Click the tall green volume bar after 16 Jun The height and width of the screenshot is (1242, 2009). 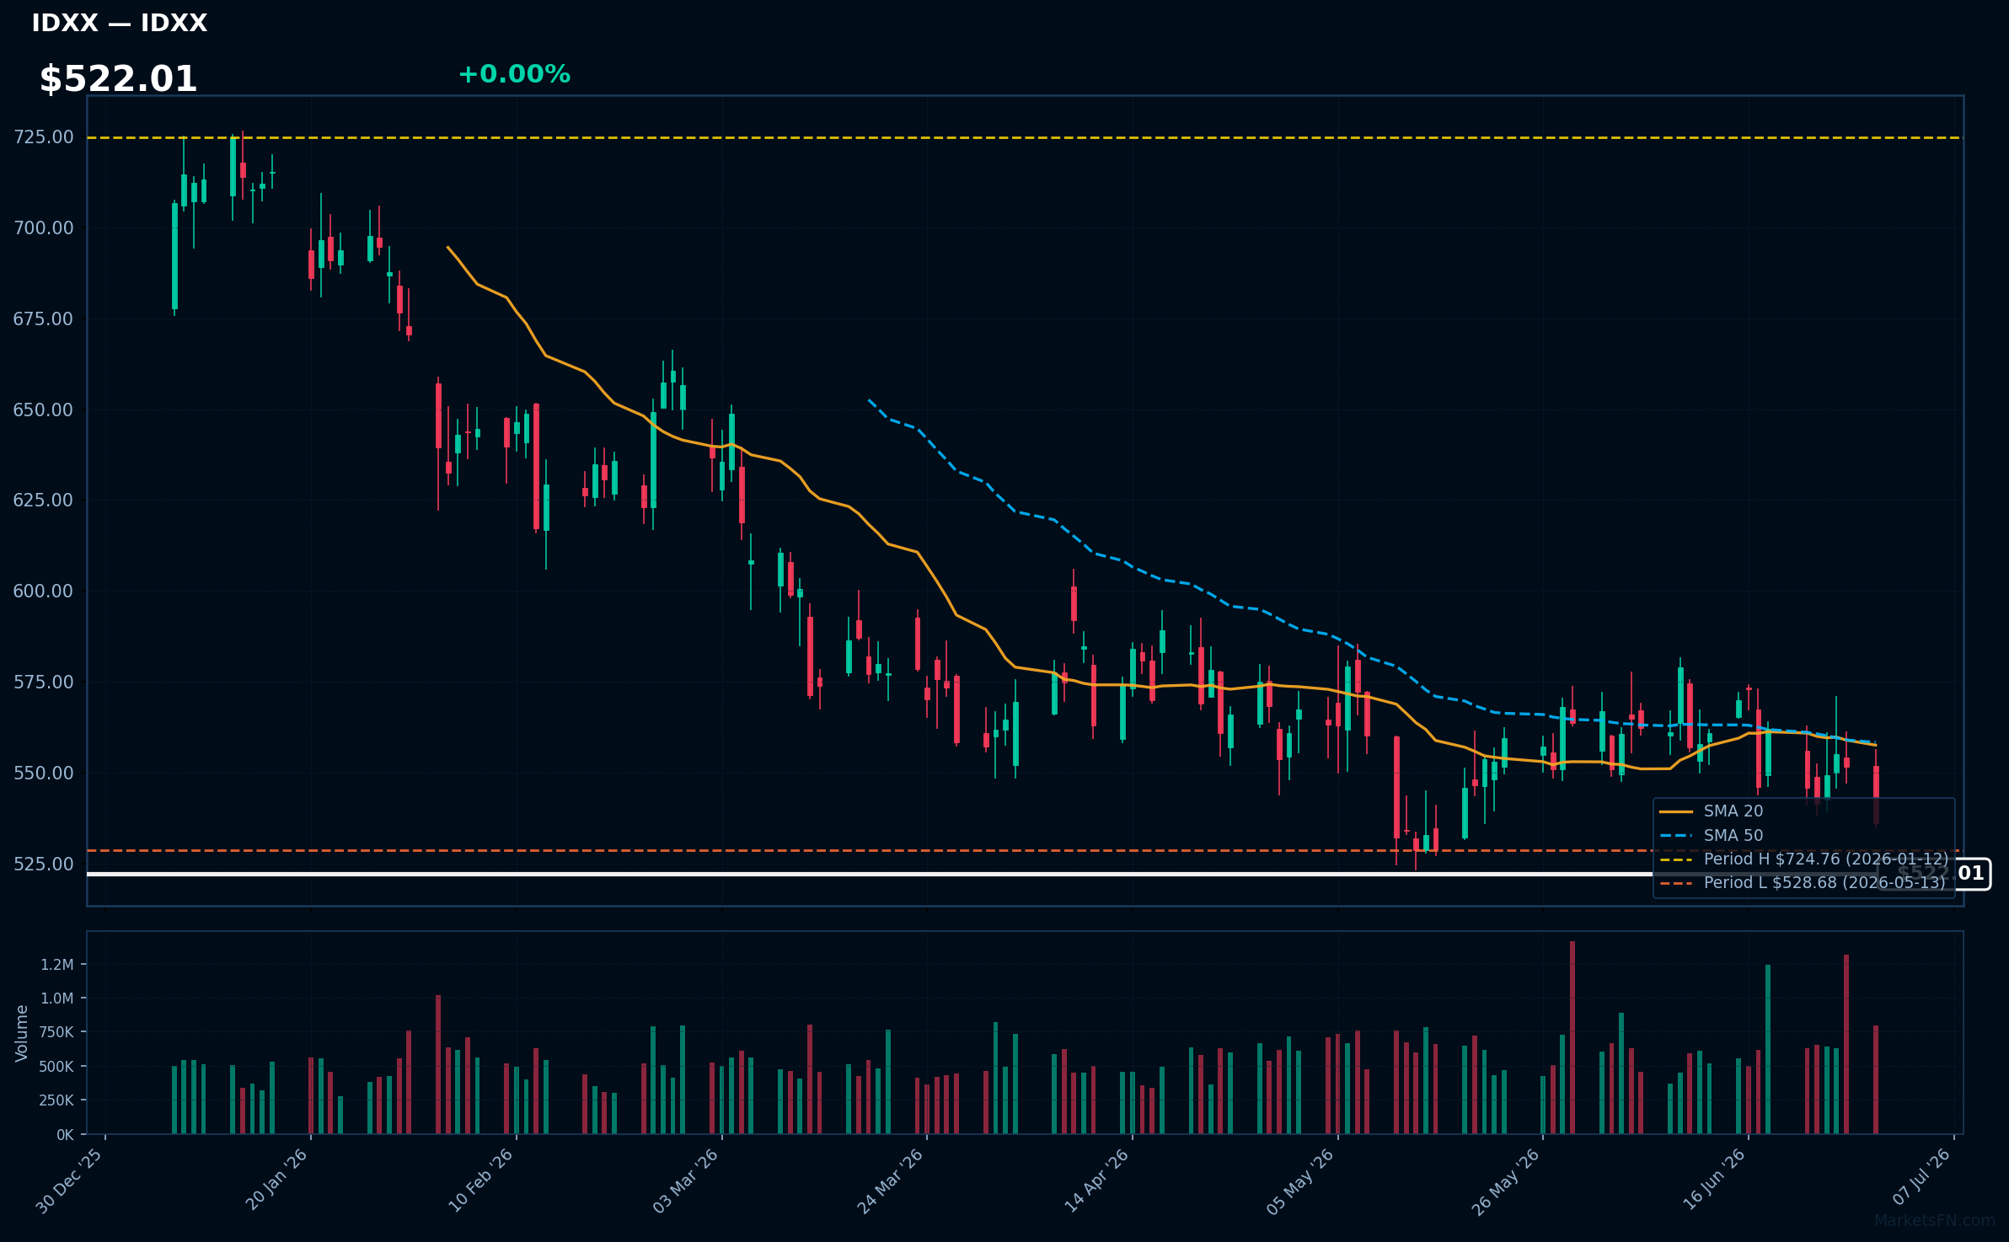tap(1768, 1049)
